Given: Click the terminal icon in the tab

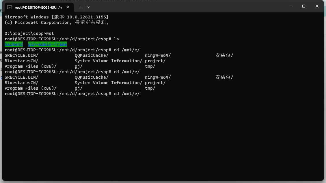Looking at the screenshot, I should (9, 7).
